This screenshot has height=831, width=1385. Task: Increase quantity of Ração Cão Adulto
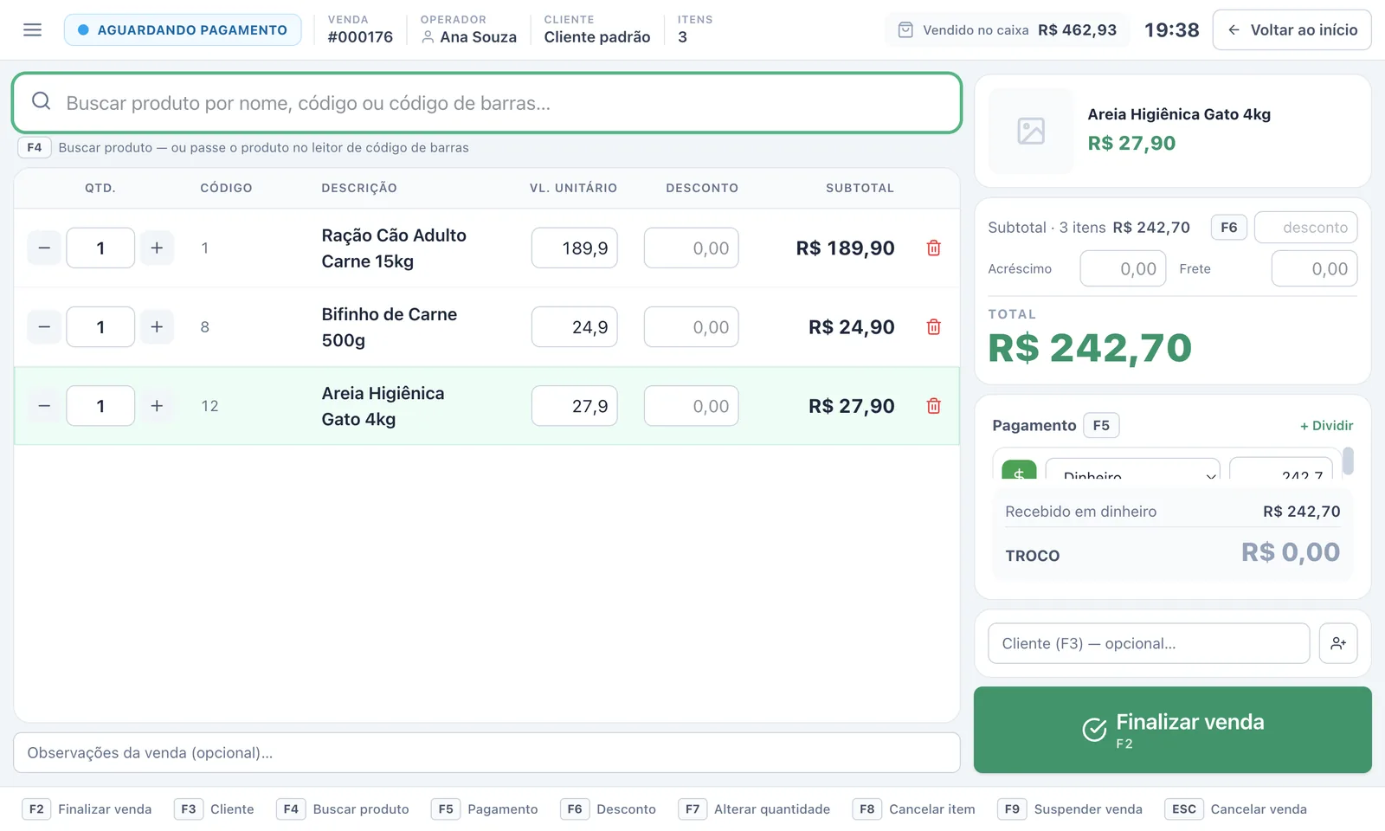point(157,248)
